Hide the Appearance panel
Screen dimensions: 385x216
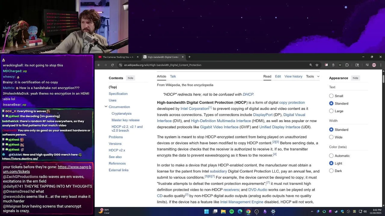point(355,78)
